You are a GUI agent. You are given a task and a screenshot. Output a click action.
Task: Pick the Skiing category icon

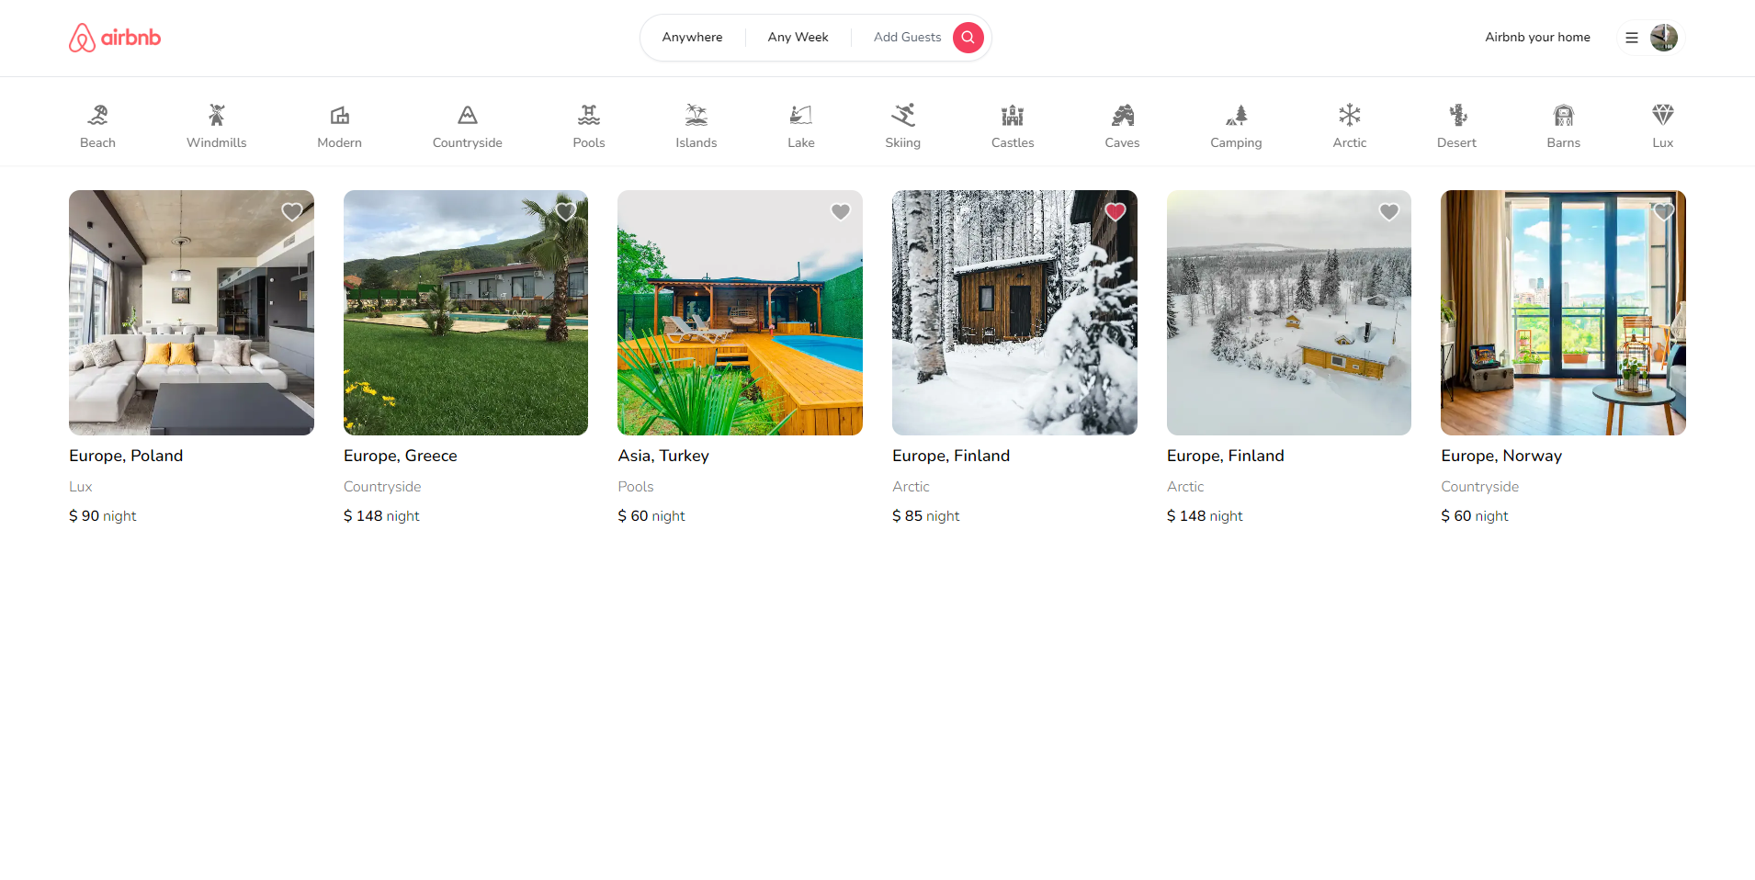[902, 116]
